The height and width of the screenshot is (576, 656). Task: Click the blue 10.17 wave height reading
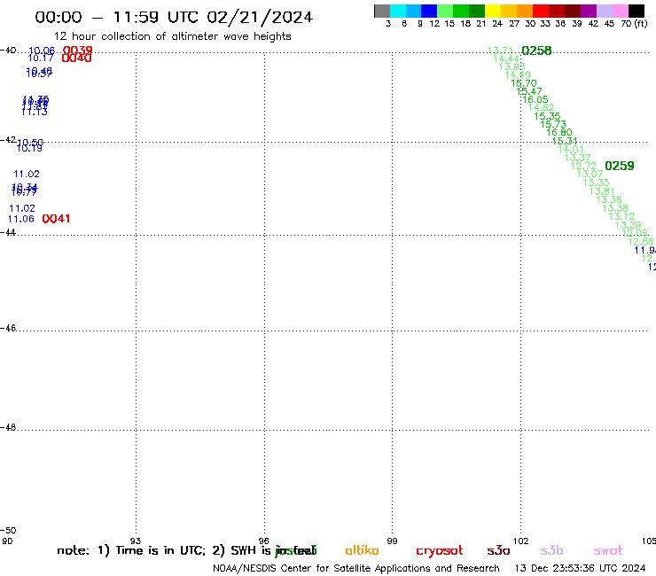tap(41, 58)
